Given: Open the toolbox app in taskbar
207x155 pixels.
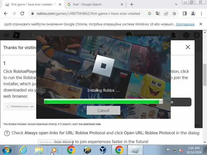Looking at the screenshot, I should pos(87,150).
